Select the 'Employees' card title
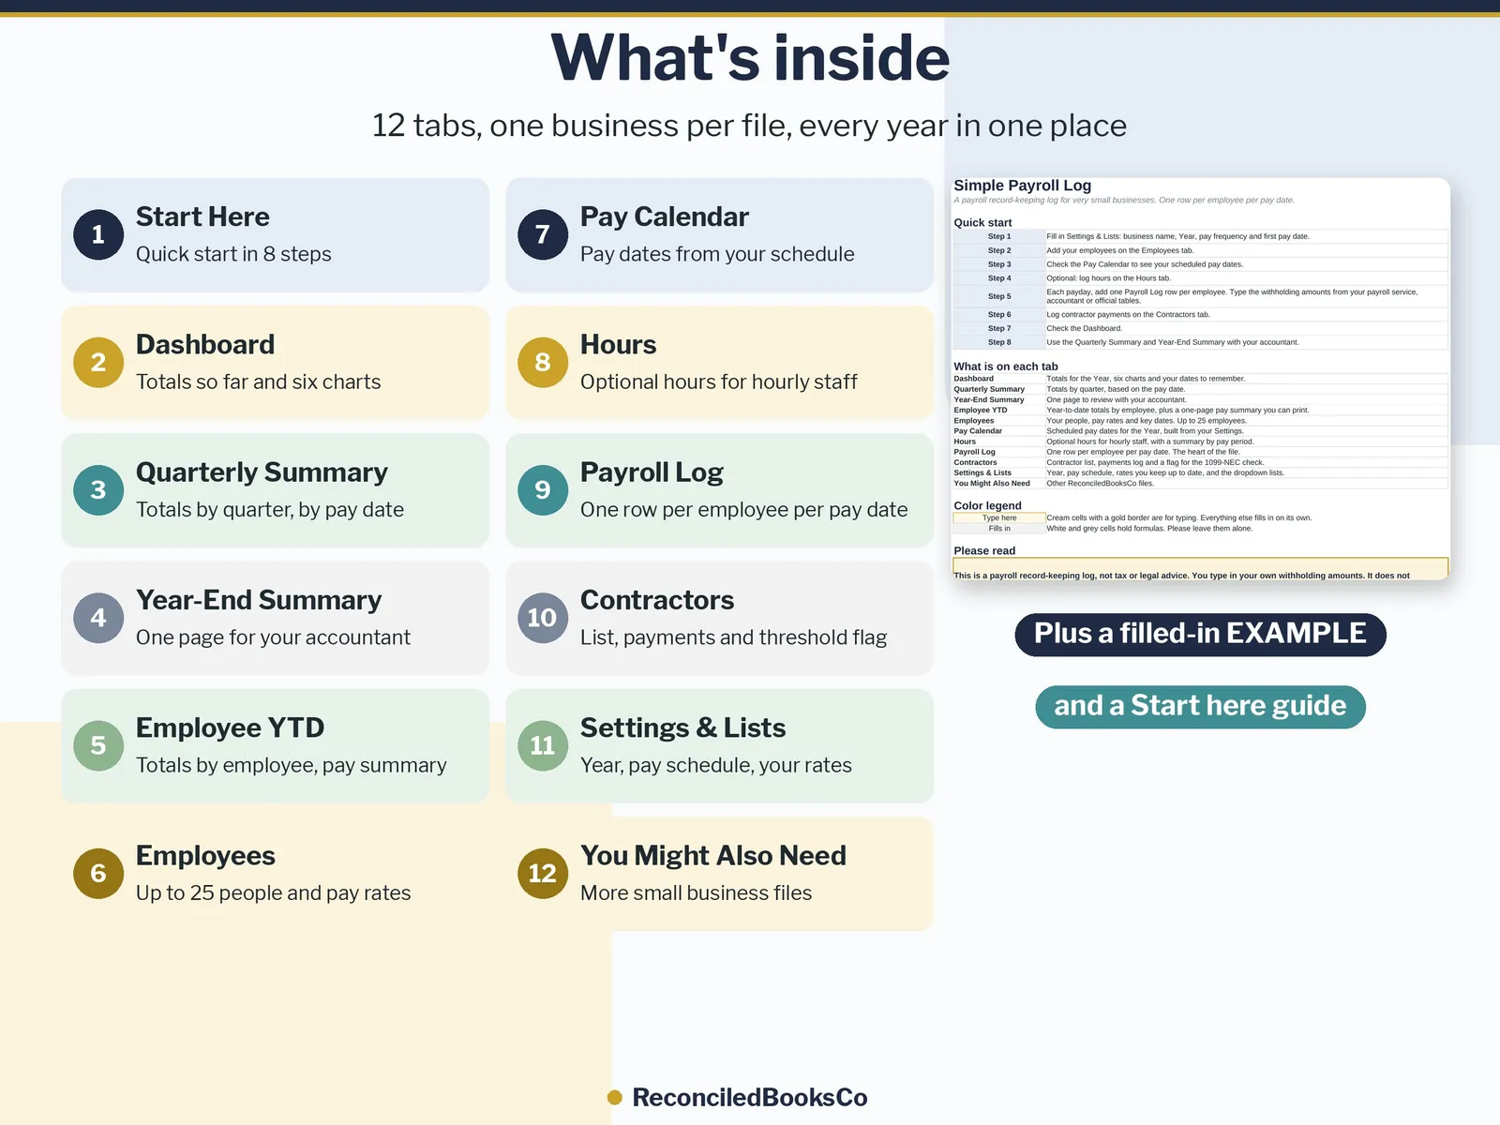 [x=205, y=856]
